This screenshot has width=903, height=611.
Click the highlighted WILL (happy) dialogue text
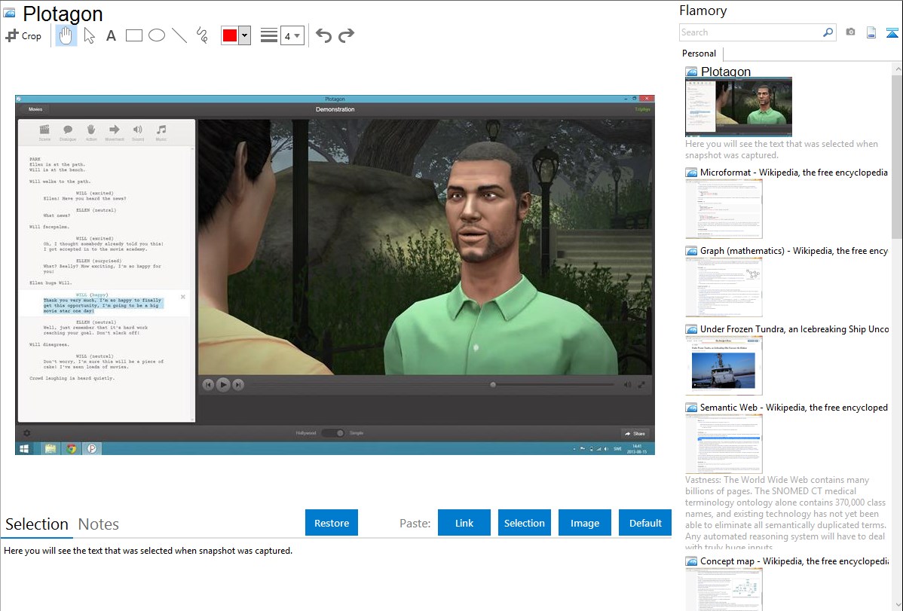coord(103,306)
